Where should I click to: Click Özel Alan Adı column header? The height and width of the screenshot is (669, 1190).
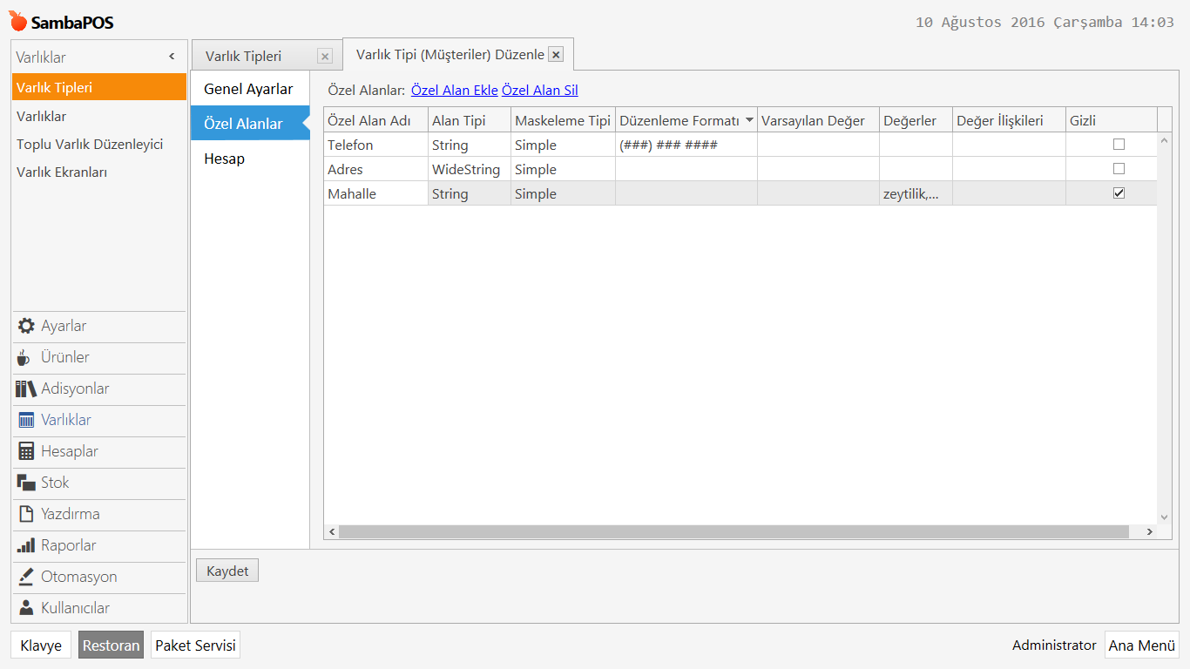(x=375, y=120)
